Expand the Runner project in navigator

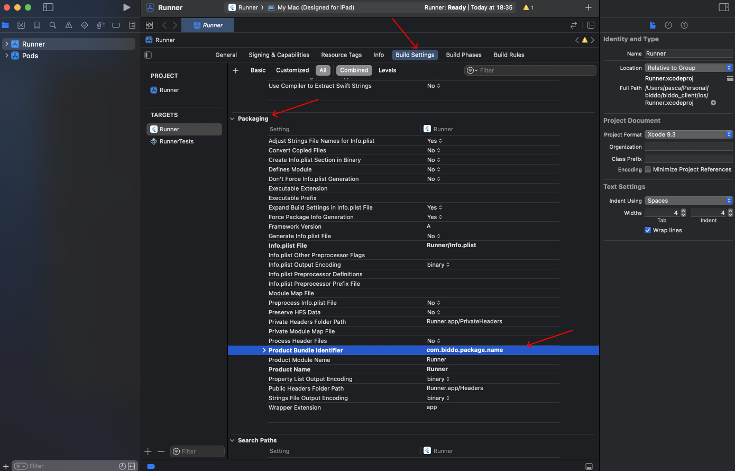point(6,44)
